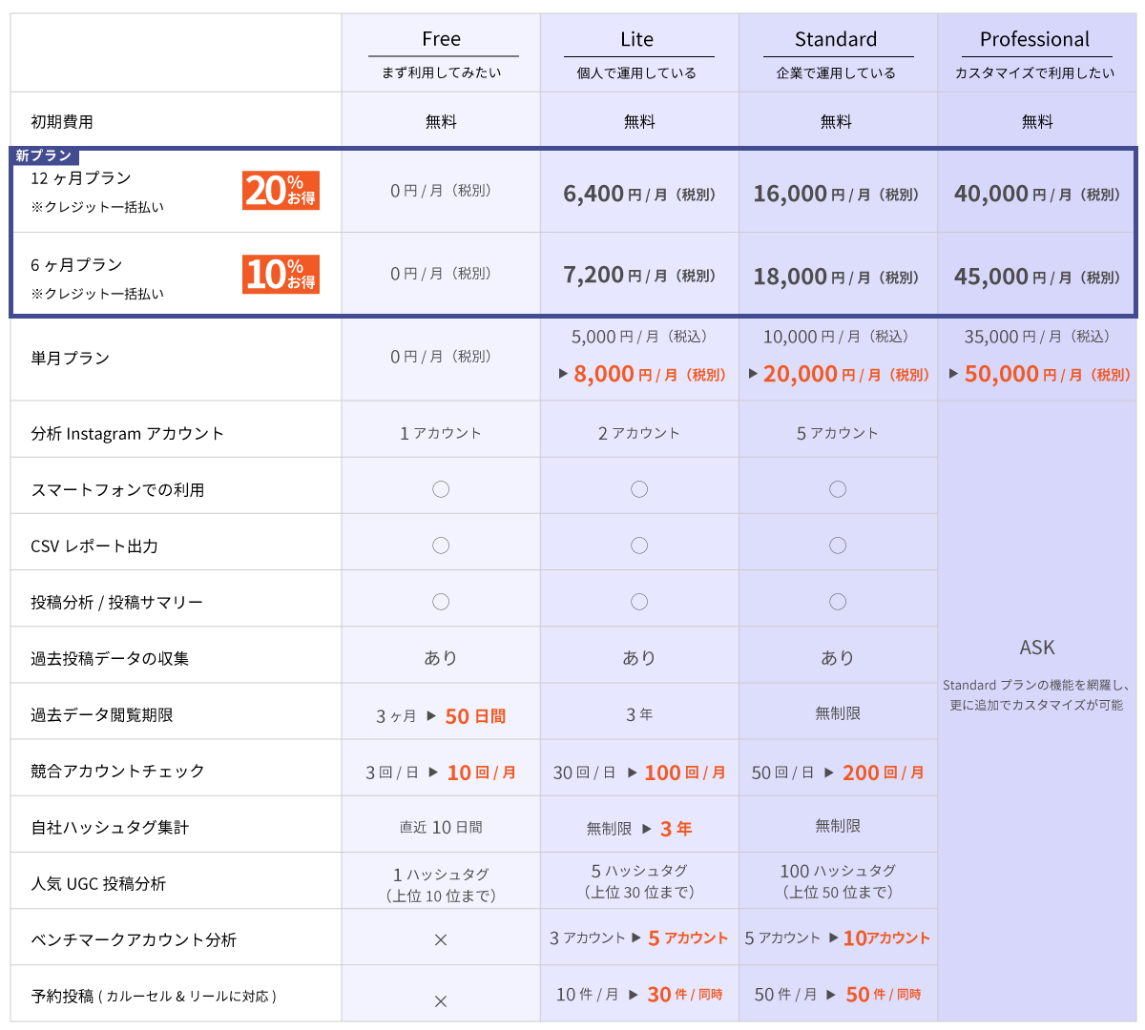
Task: Click the × mark for 予約投稿 in Free
Action: coord(441,1001)
